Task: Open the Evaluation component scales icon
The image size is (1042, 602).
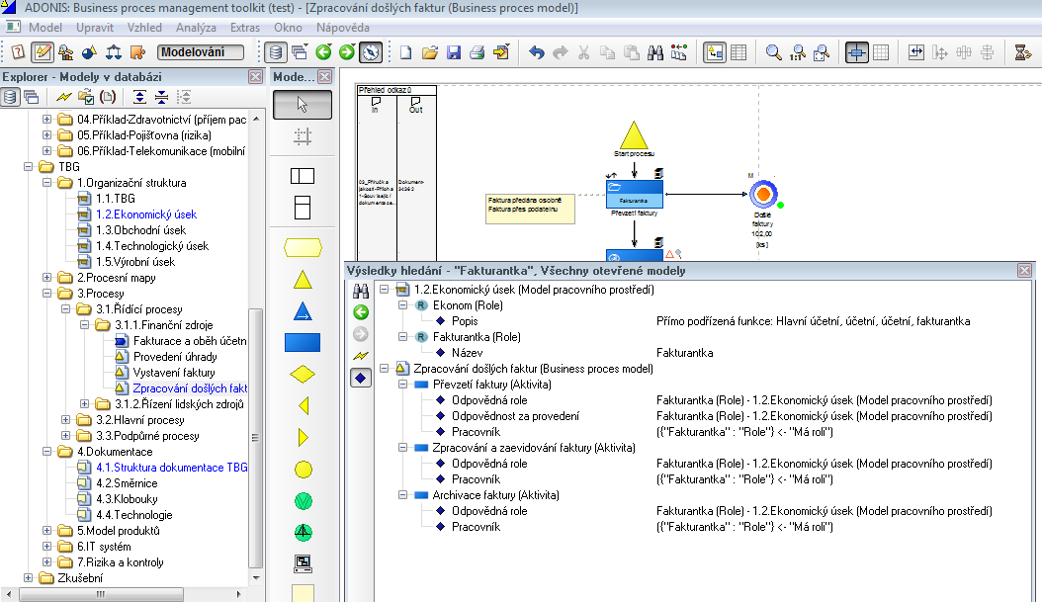Action: point(114,51)
